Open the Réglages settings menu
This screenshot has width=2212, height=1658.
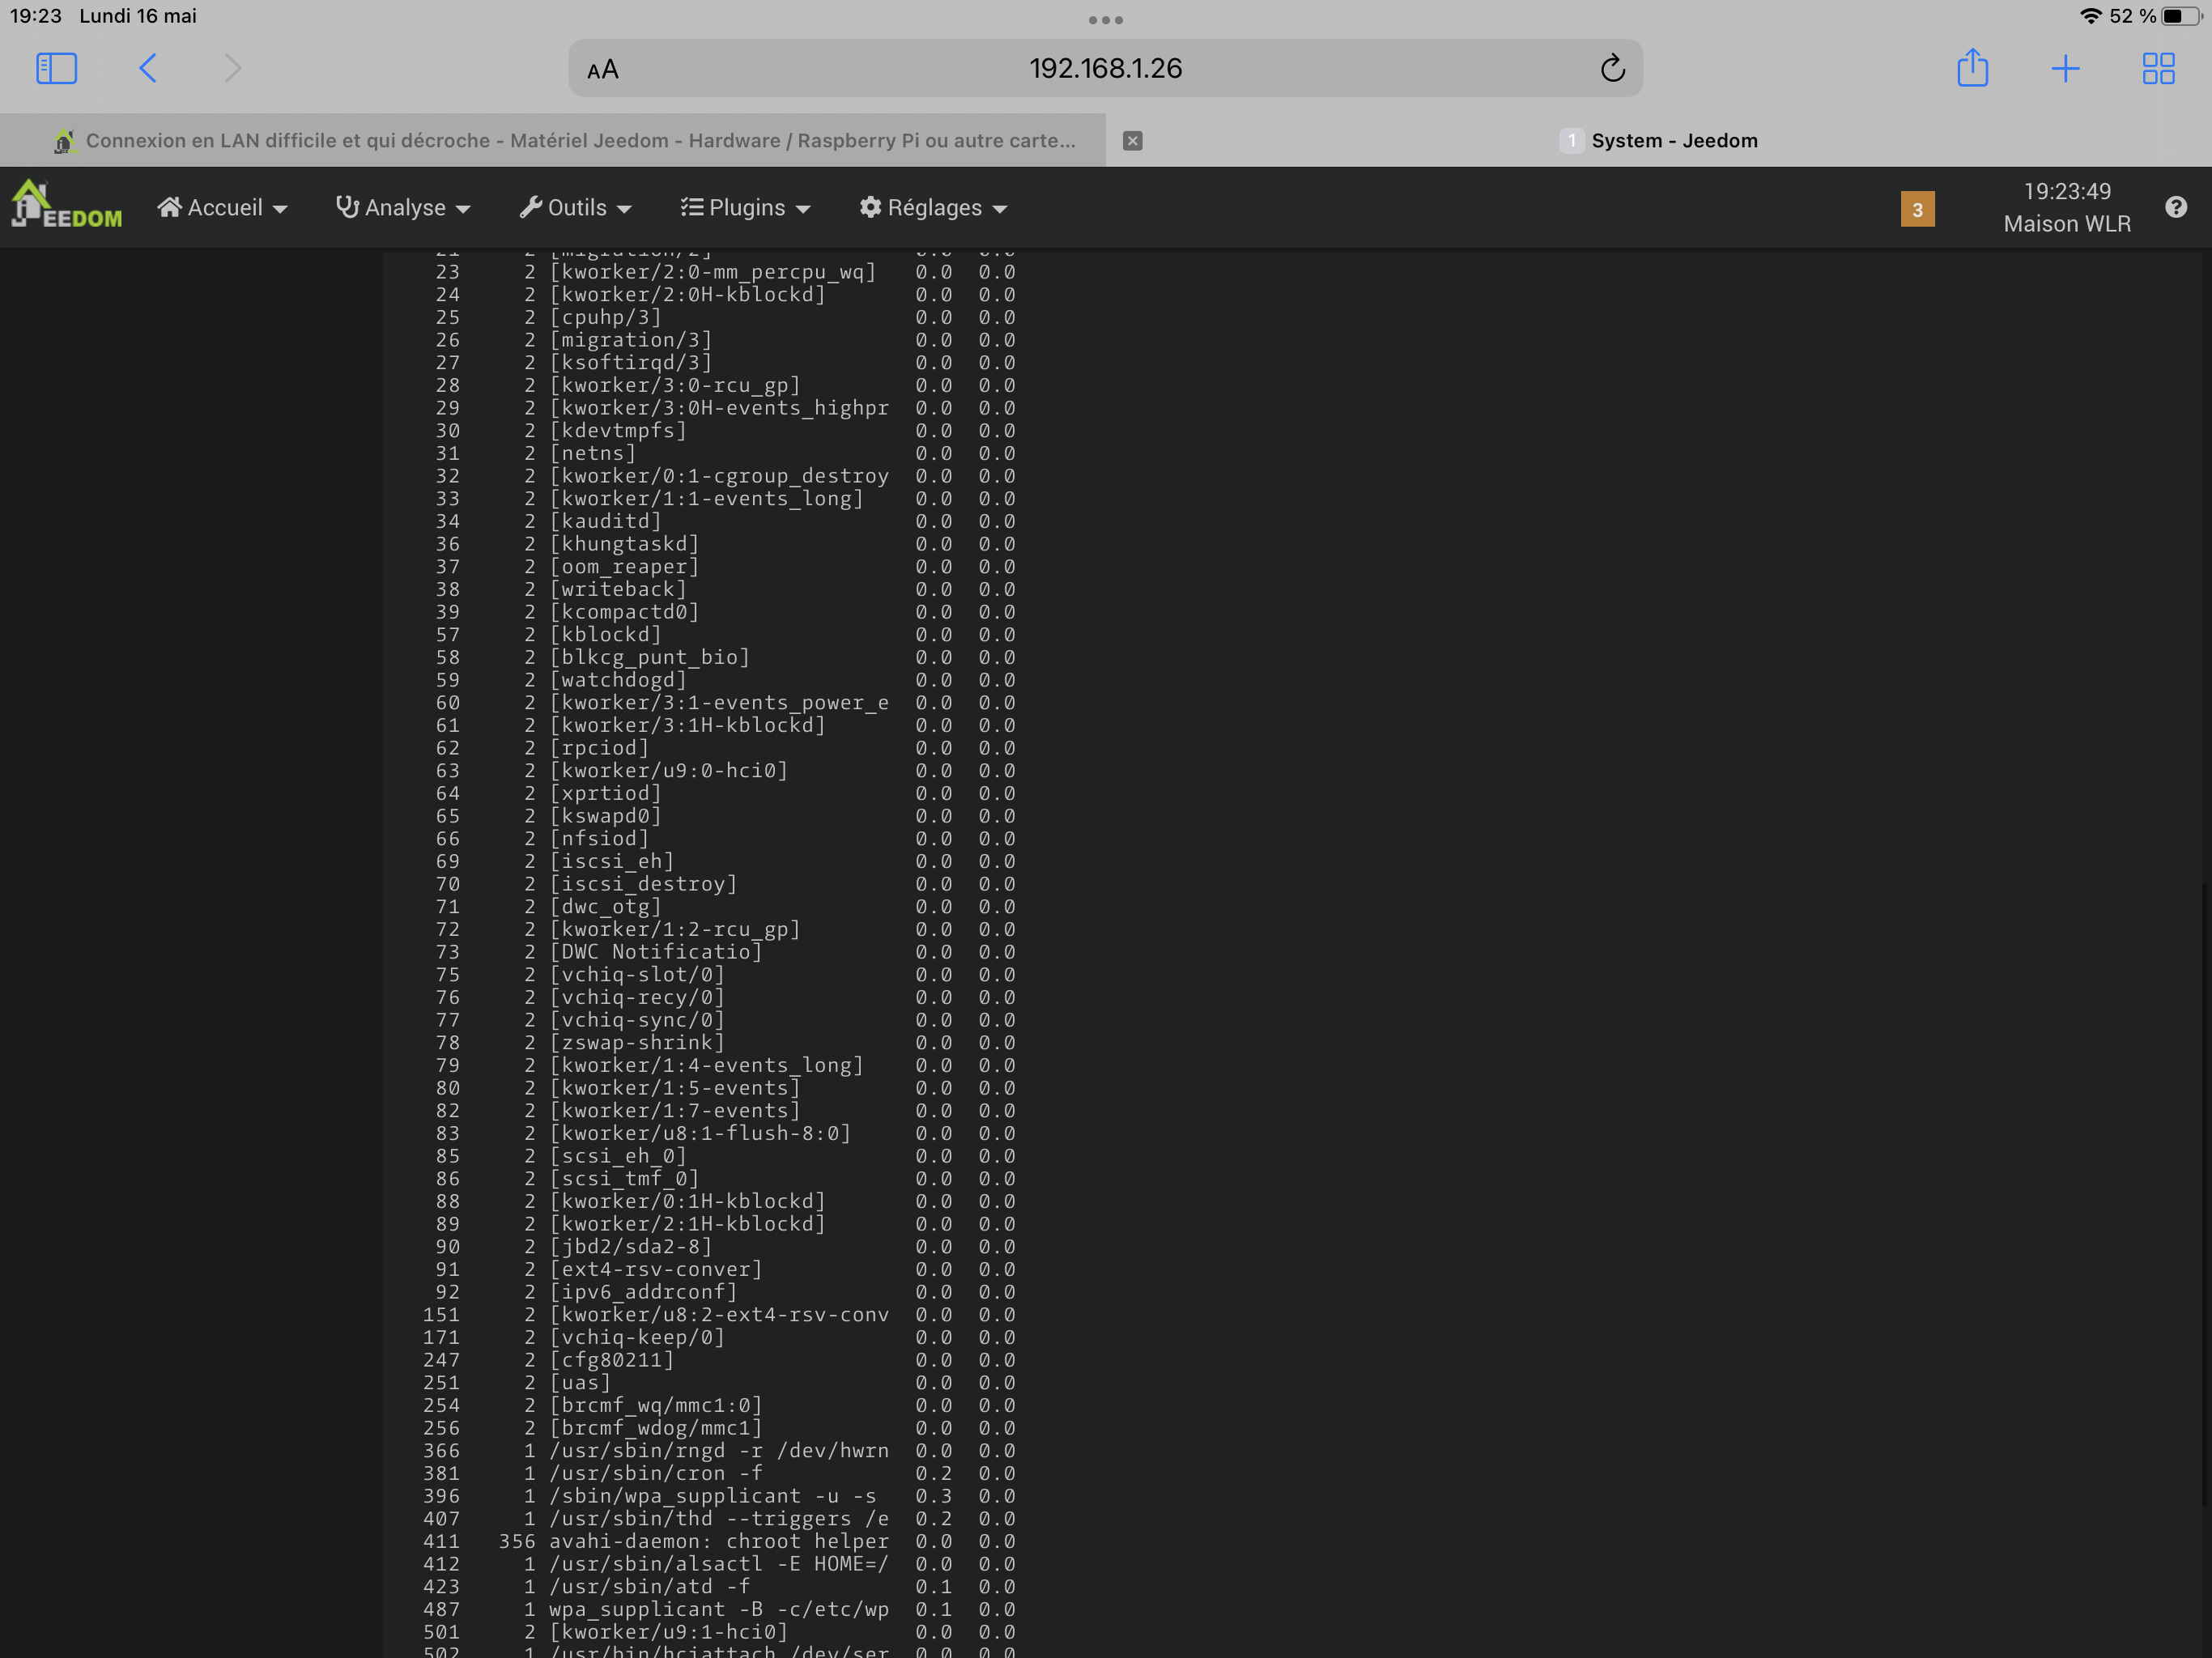pyautogui.click(x=933, y=208)
